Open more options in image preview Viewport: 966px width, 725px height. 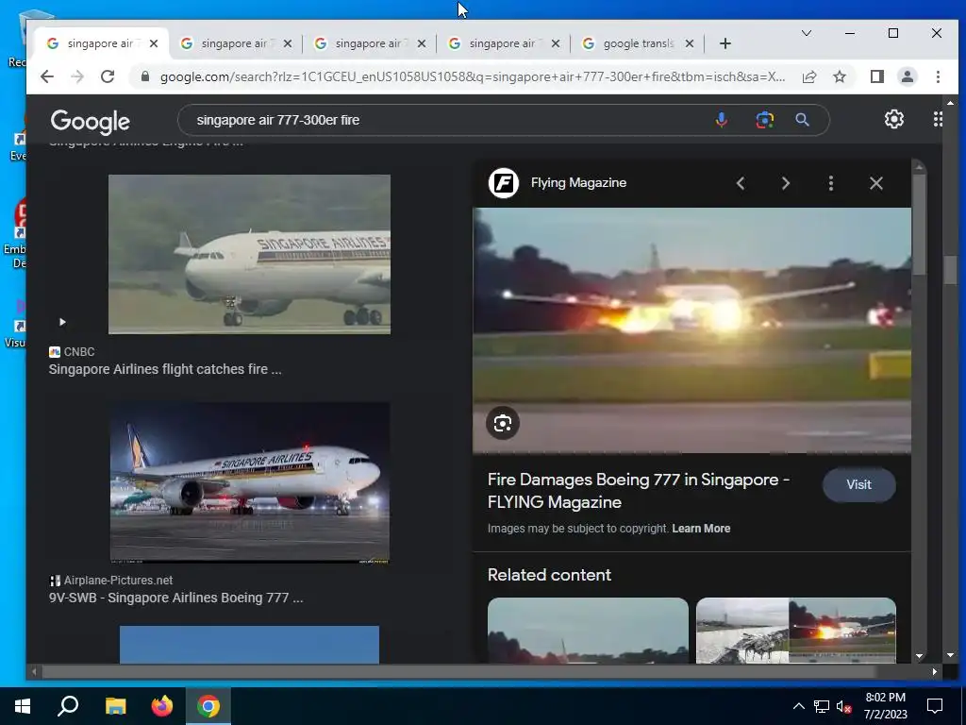[831, 183]
